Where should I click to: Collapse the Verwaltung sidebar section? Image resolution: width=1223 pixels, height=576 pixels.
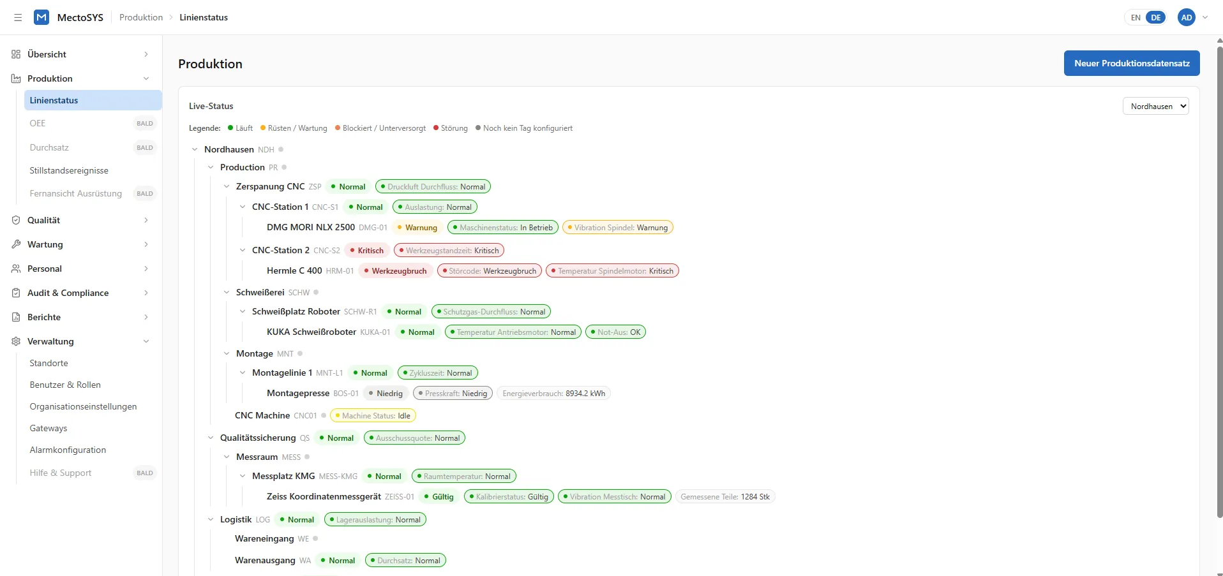pyautogui.click(x=146, y=341)
